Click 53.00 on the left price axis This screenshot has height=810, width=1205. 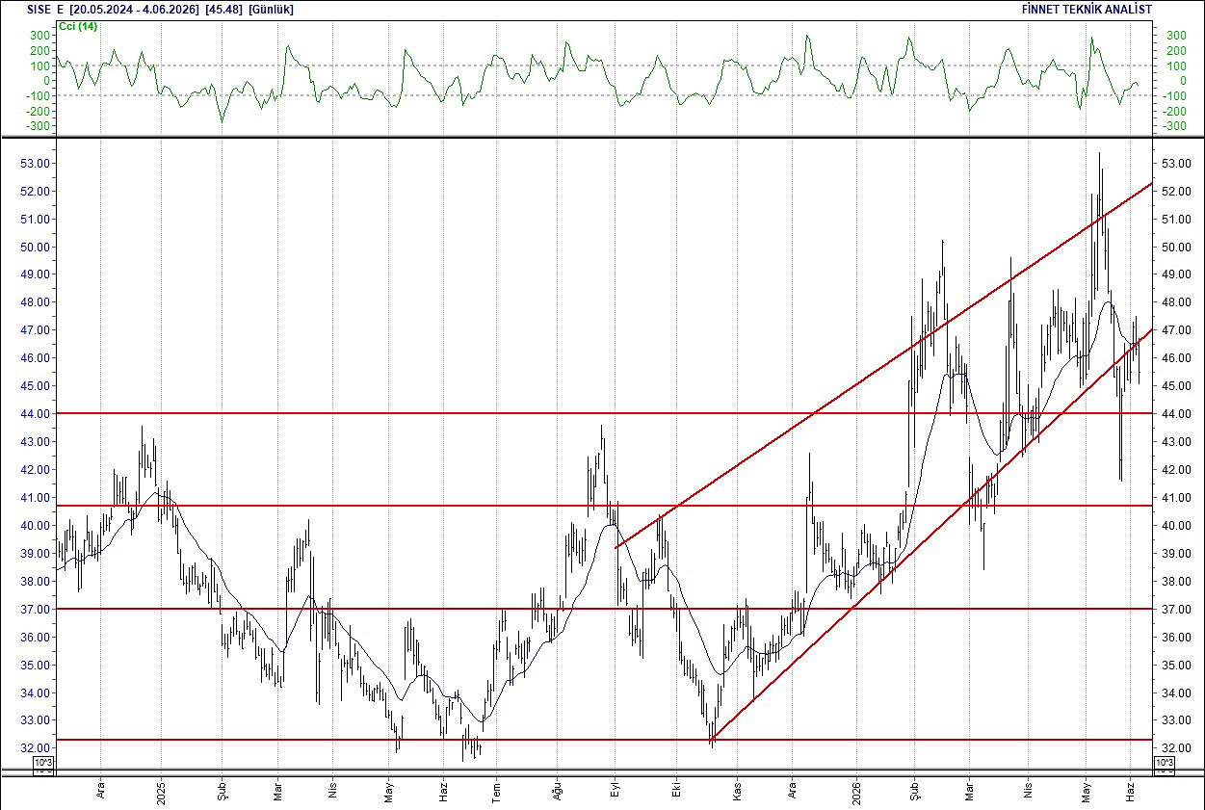(34, 163)
